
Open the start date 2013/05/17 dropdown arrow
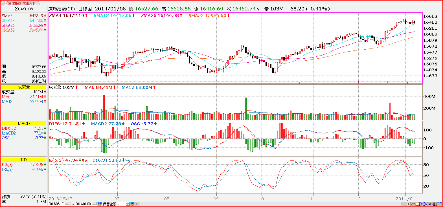click(67, 203)
